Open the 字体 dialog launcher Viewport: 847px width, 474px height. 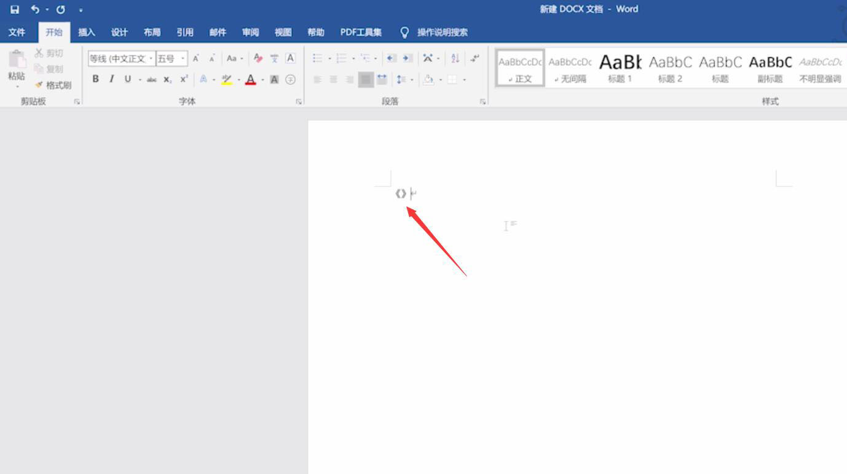pyautogui.click(x=299, y=102)
